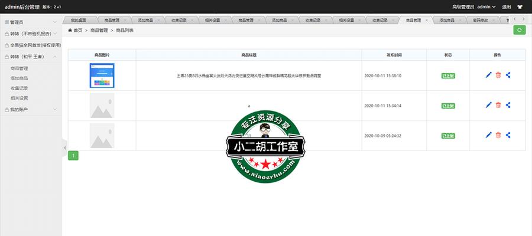Close the active 商品管理 tab
Viewport: 532px width, 236px height.
point(426,20)
